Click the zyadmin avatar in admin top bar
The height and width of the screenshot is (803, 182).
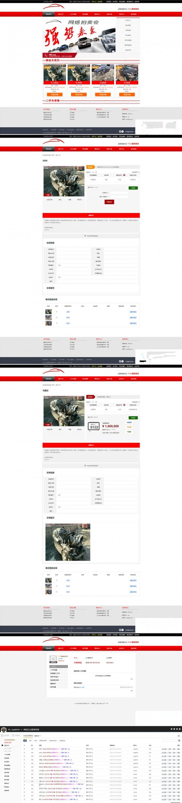click(x=4, y=730)
